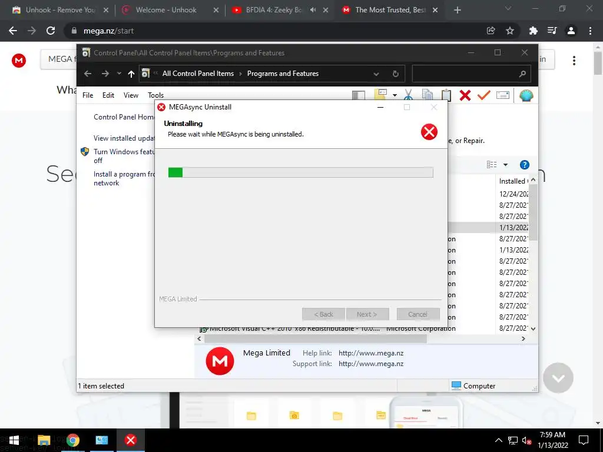Click the Cut scissors toolbar icon
This screenshot has height=452, width=603.
(x=409, y=95)
